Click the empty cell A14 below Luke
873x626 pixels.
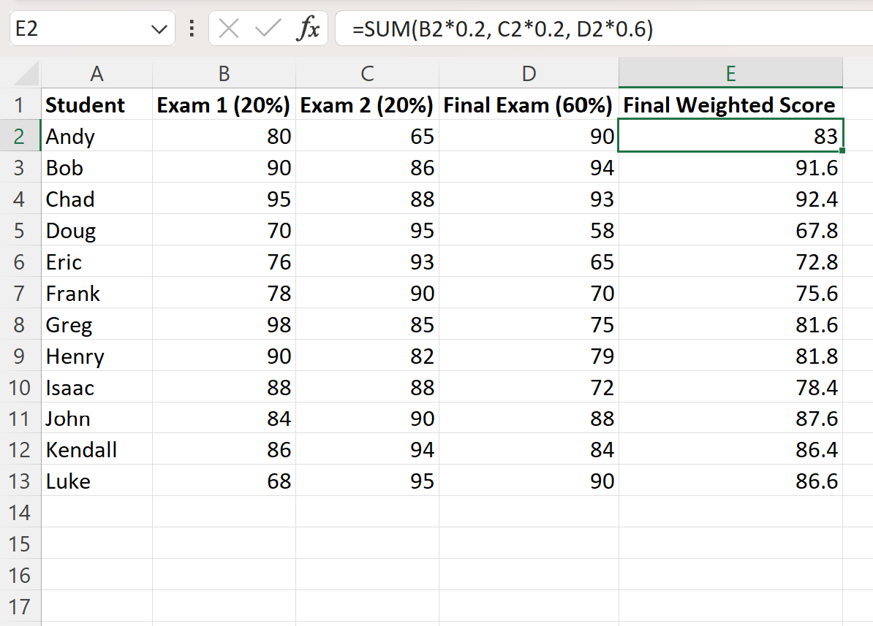coord(97,512)
